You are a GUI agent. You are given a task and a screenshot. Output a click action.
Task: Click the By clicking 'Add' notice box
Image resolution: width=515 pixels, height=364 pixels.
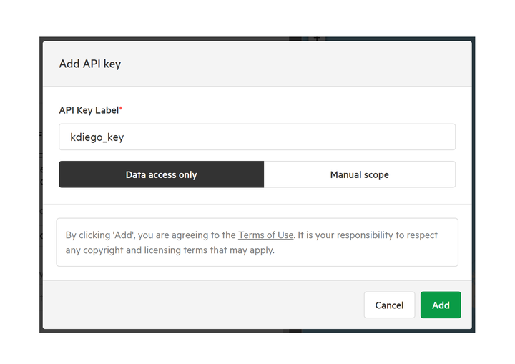[257, 242]
